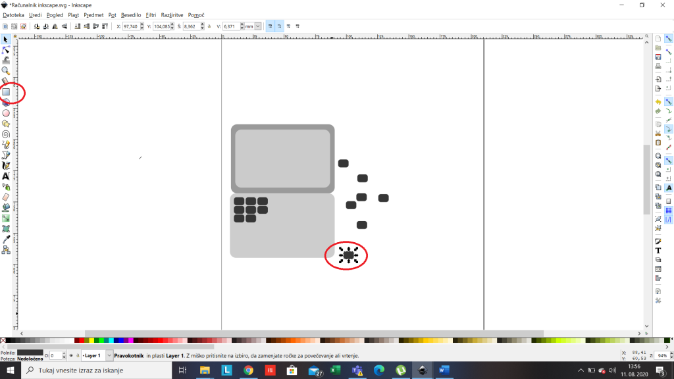Open the Layer 1 layer dropdown

(109, 356)
